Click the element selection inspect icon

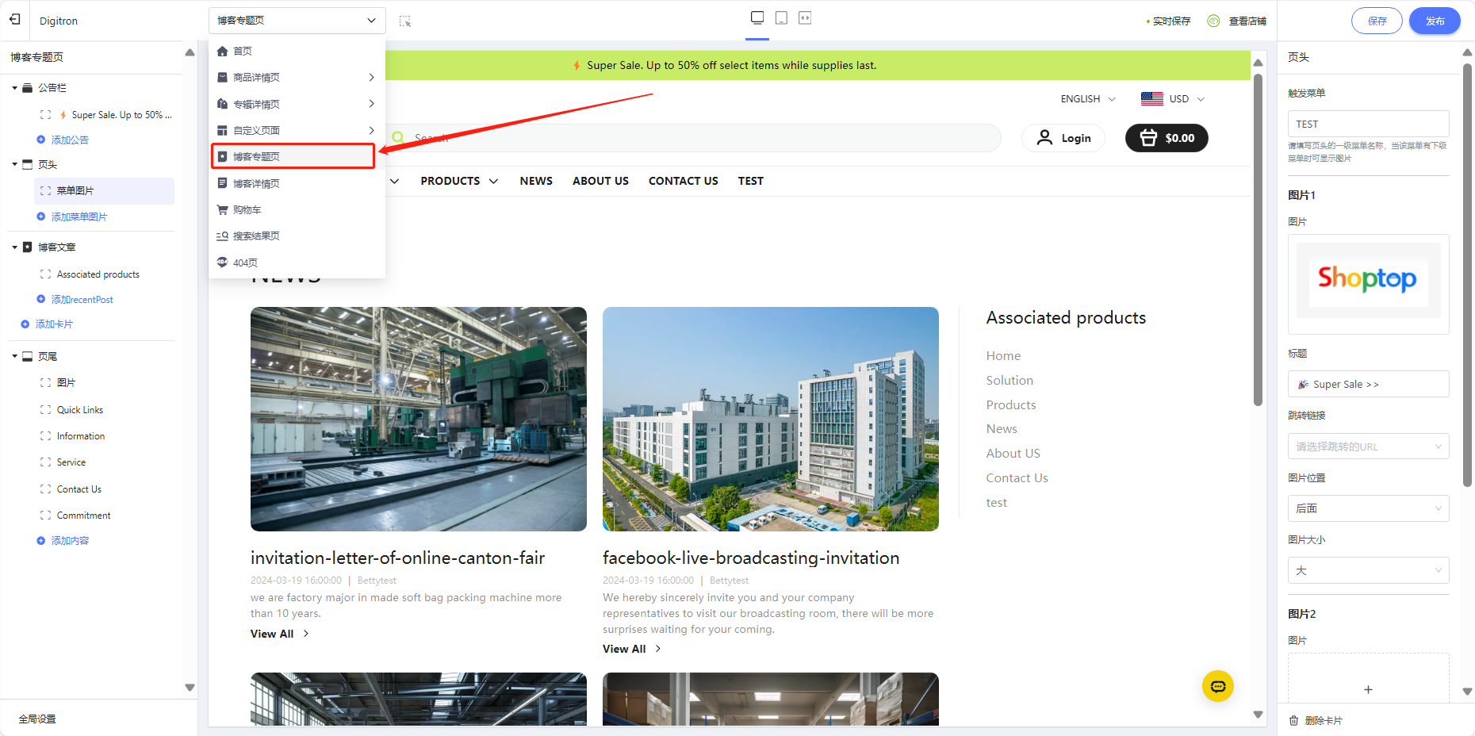pyautogui.click(x=405, y=21)
